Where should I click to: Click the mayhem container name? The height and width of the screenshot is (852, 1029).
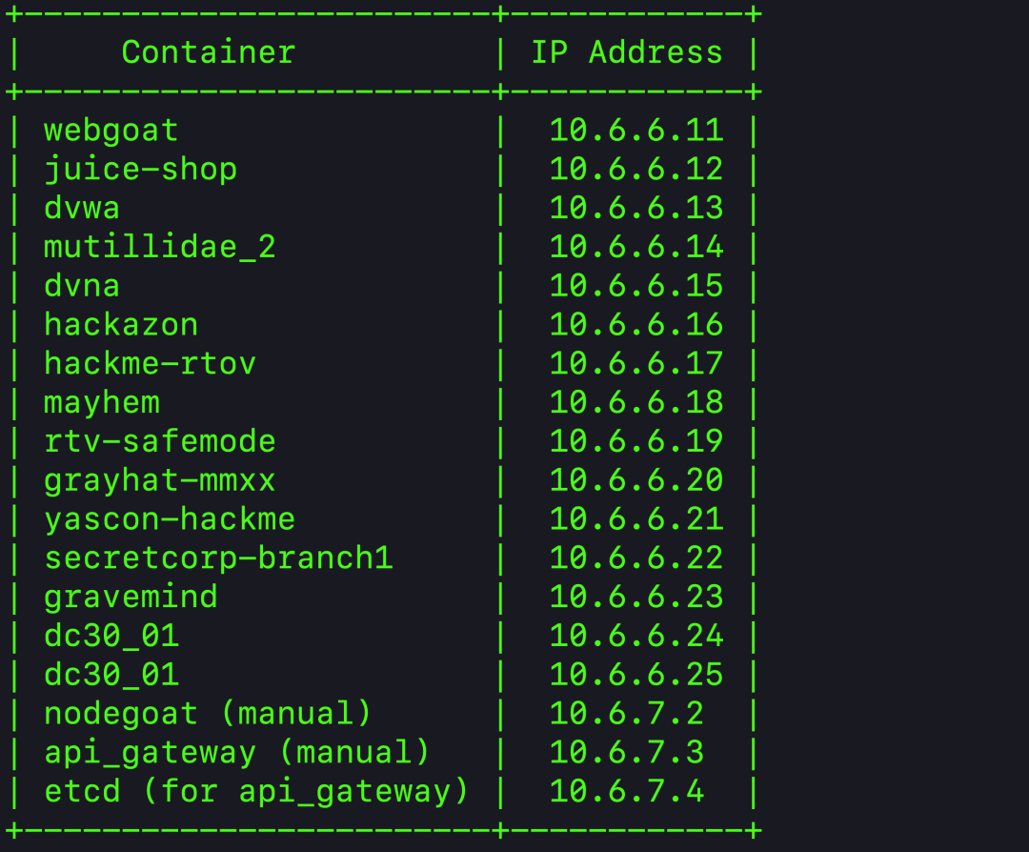click(102, 402)
